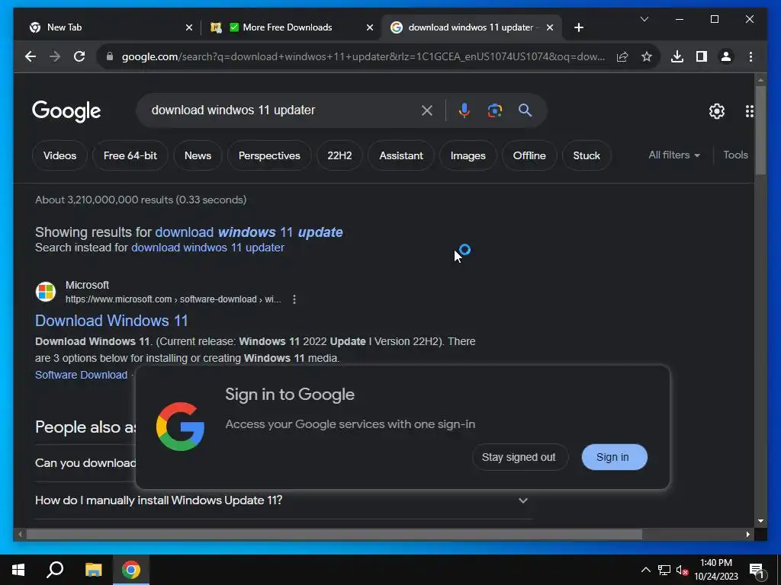This screenshot has height=585, width=781.
Task: Open the network tray icon
Action: [x=664, y=570]
